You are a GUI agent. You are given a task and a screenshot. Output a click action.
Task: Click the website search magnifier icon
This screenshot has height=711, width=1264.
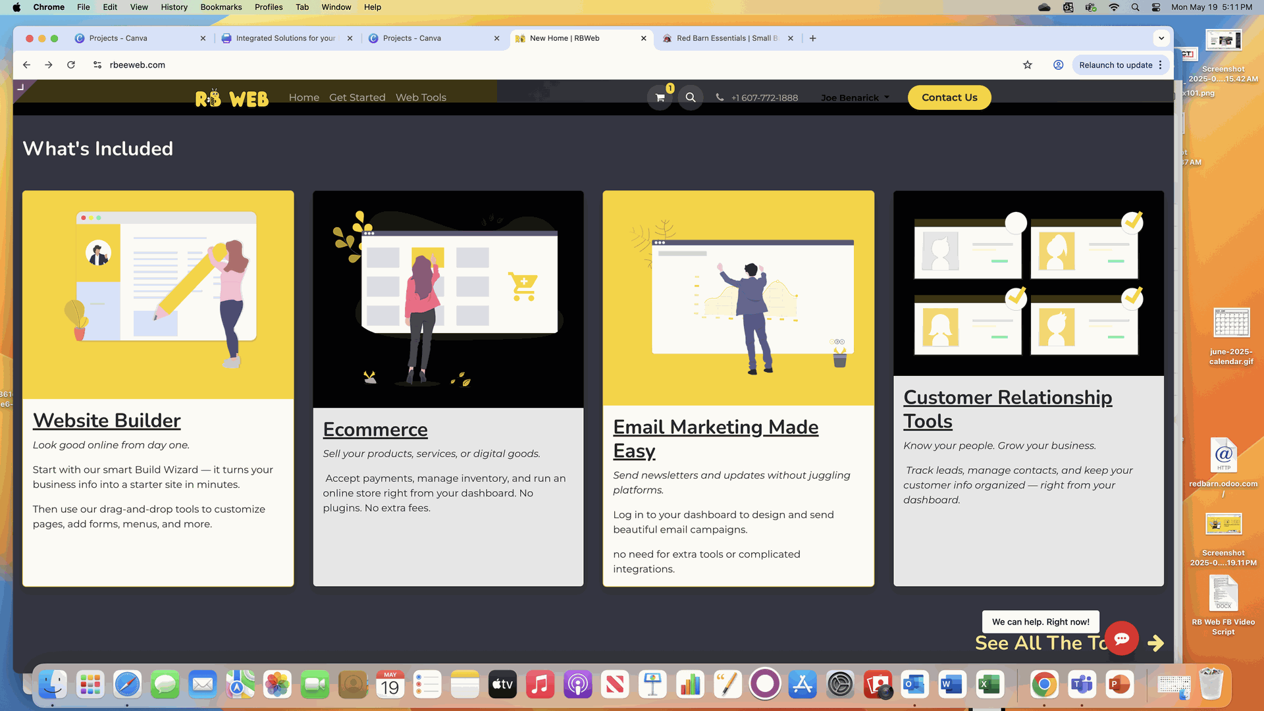coord(690,97)
